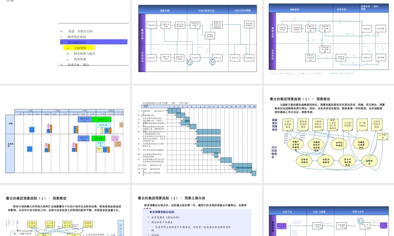Click the '财务预算表格应包括' heading text
Screen dimensions: 394x236
click(162, 212)
